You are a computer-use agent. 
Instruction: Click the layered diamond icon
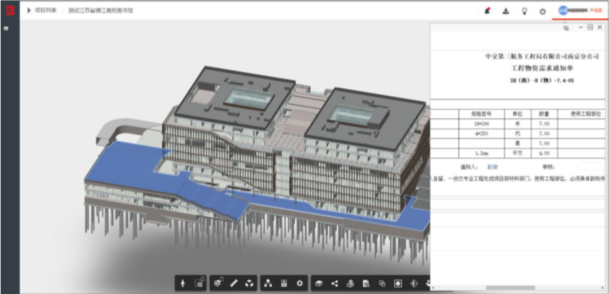tap(414, 284)
